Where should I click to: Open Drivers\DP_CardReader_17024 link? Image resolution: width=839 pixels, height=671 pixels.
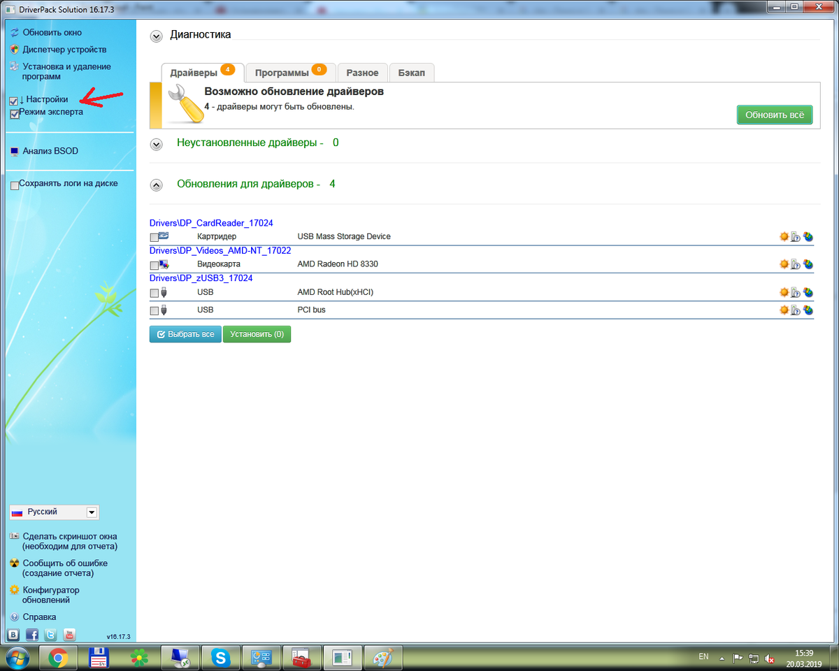click(x=211, y=223)
